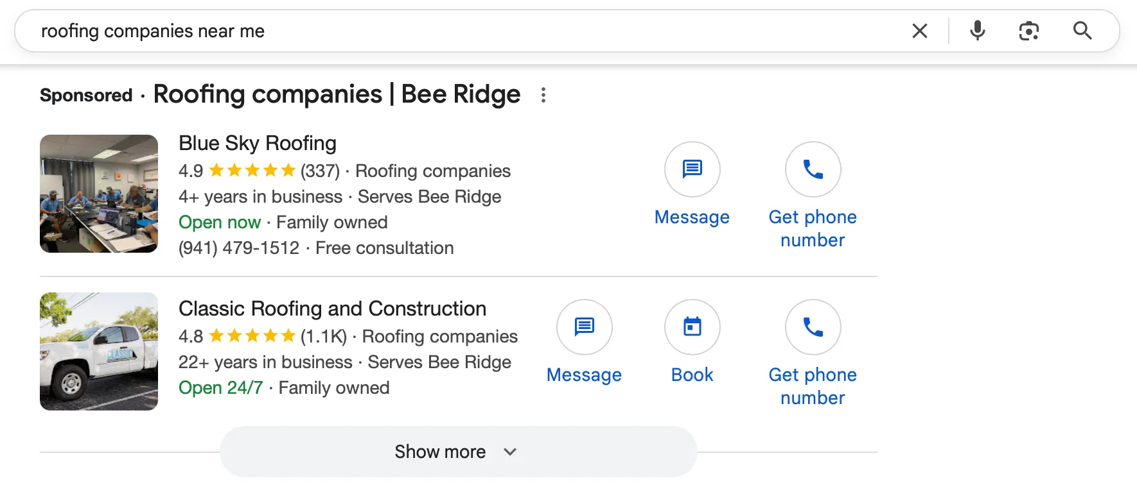1137x499 pixels.
Task: Open the Classic Roofing and Construction listing
Action: tap(331, 309)
